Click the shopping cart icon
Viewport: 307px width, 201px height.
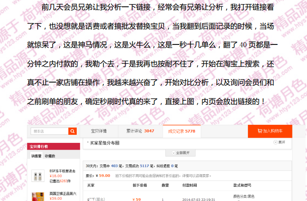tap(259, 131)
